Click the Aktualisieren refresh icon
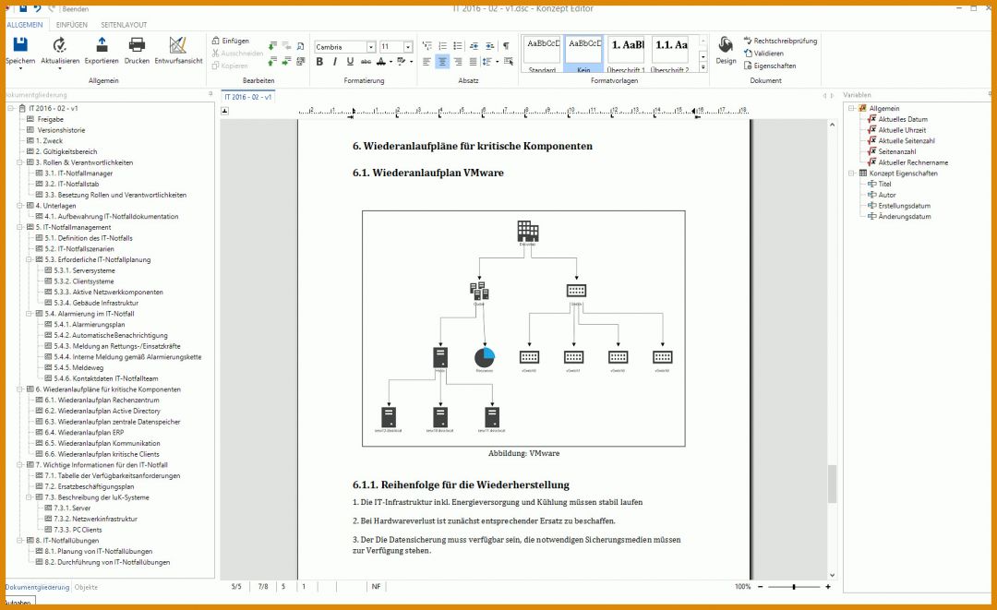Screen dimensions: 997x610 point(60,45)
